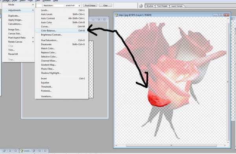Select Hue/Saturation... adjustment
Viewport: 236px width, 154px height.
pos(62,40)
